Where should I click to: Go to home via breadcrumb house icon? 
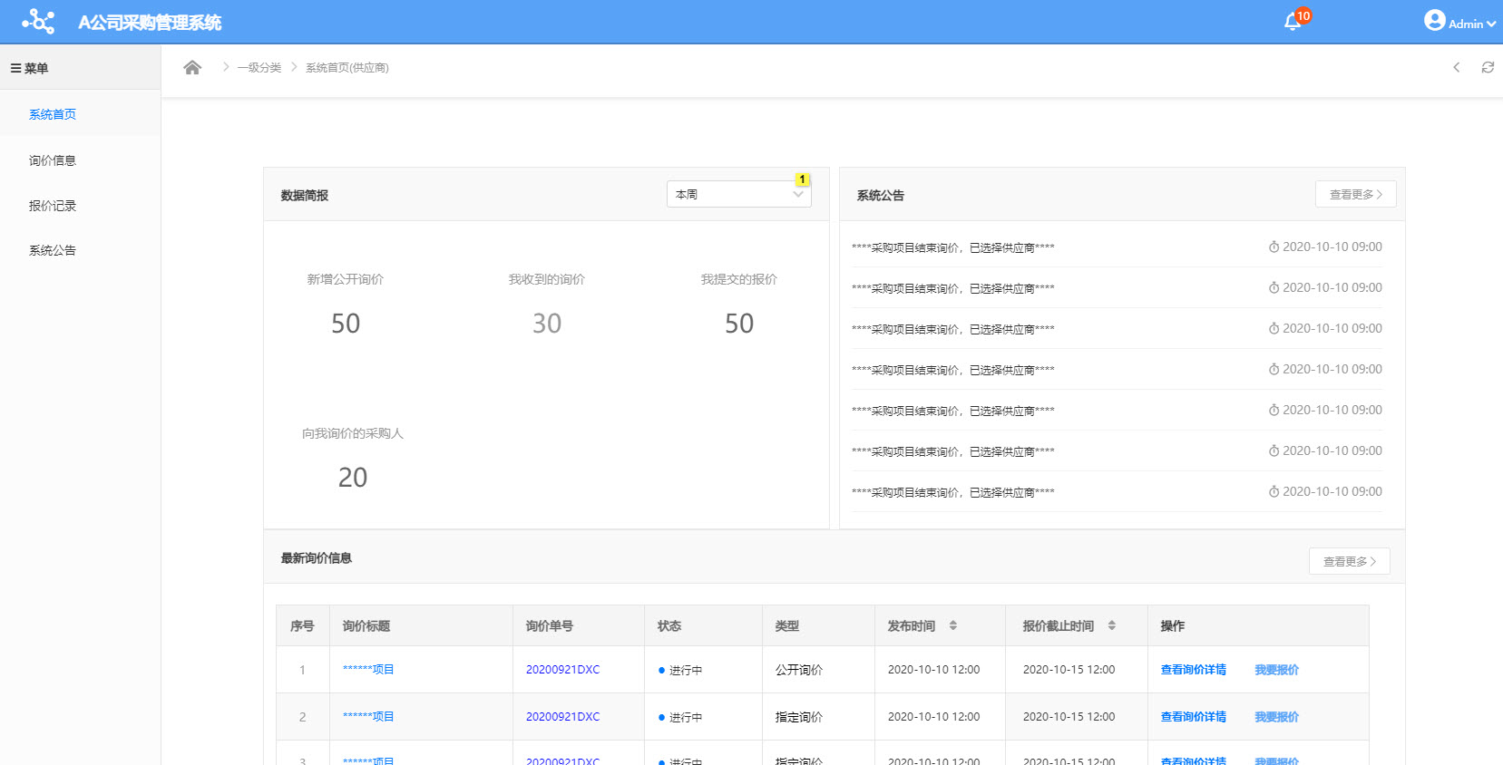tap(192, 67)
